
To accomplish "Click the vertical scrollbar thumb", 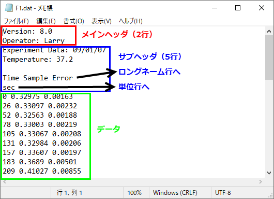I will [269, 58].
